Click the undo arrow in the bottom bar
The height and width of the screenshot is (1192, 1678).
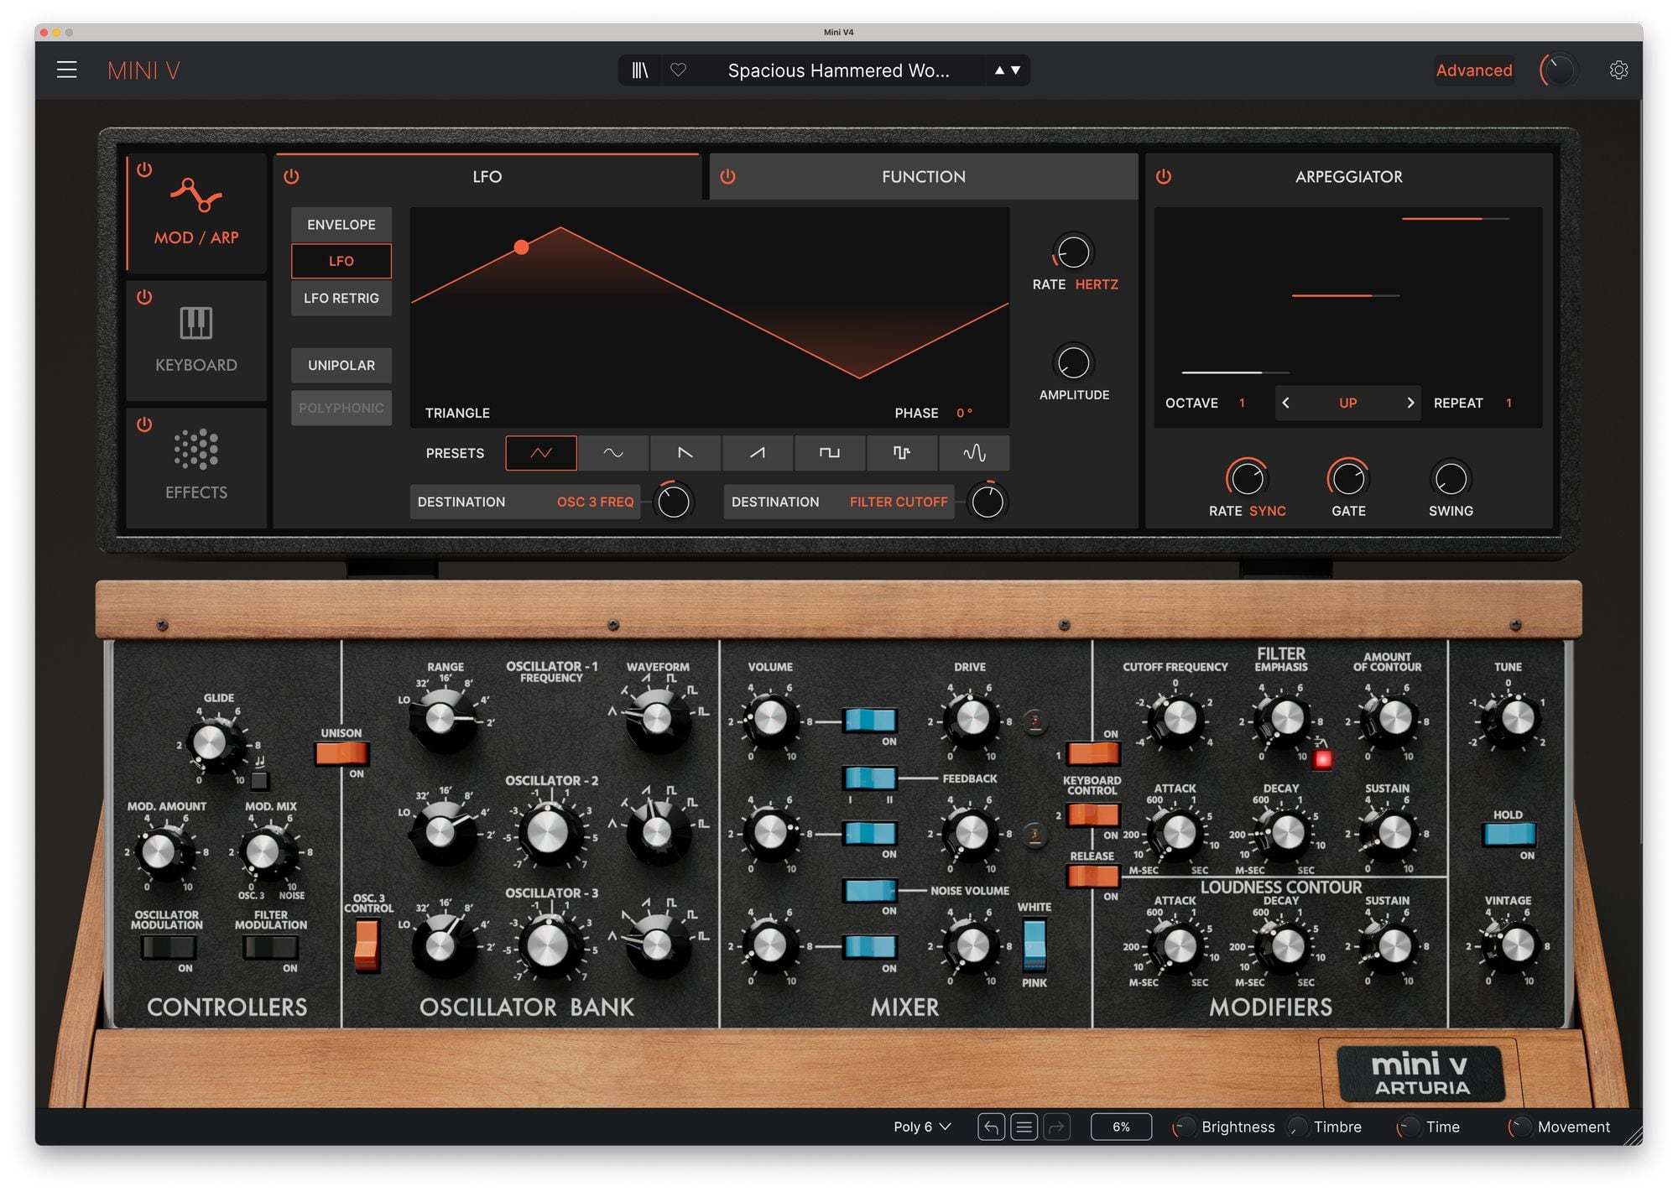pyautogui.click(x=991, y=1127)
